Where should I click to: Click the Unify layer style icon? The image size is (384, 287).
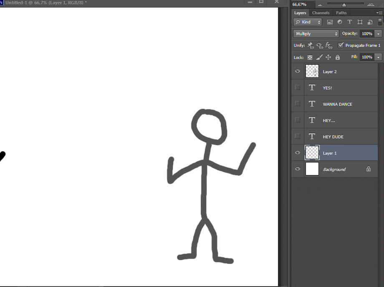[x=329, y=45]
